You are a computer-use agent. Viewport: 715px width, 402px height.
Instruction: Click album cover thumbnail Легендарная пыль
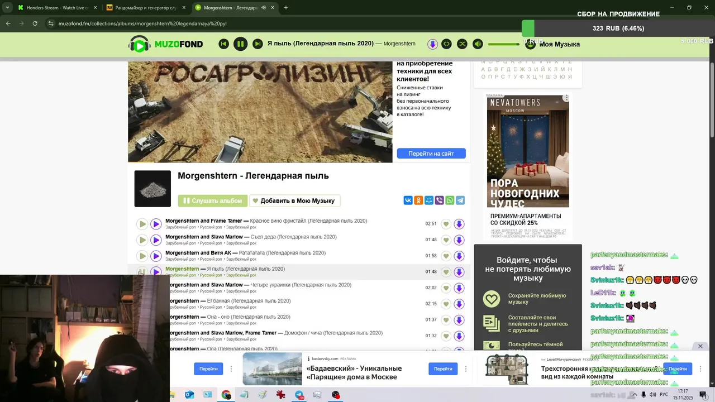(x=152, y=189)
